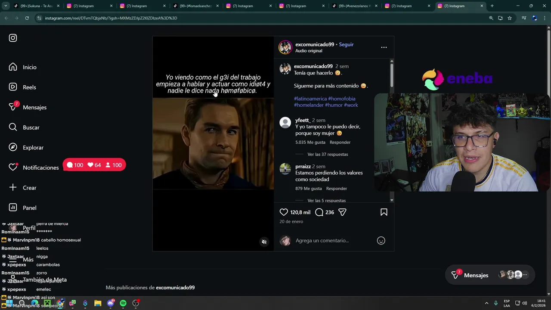Open Explorar in the sidebar
The height and width of the screenshot is (310, 551).
pos(26,147)
